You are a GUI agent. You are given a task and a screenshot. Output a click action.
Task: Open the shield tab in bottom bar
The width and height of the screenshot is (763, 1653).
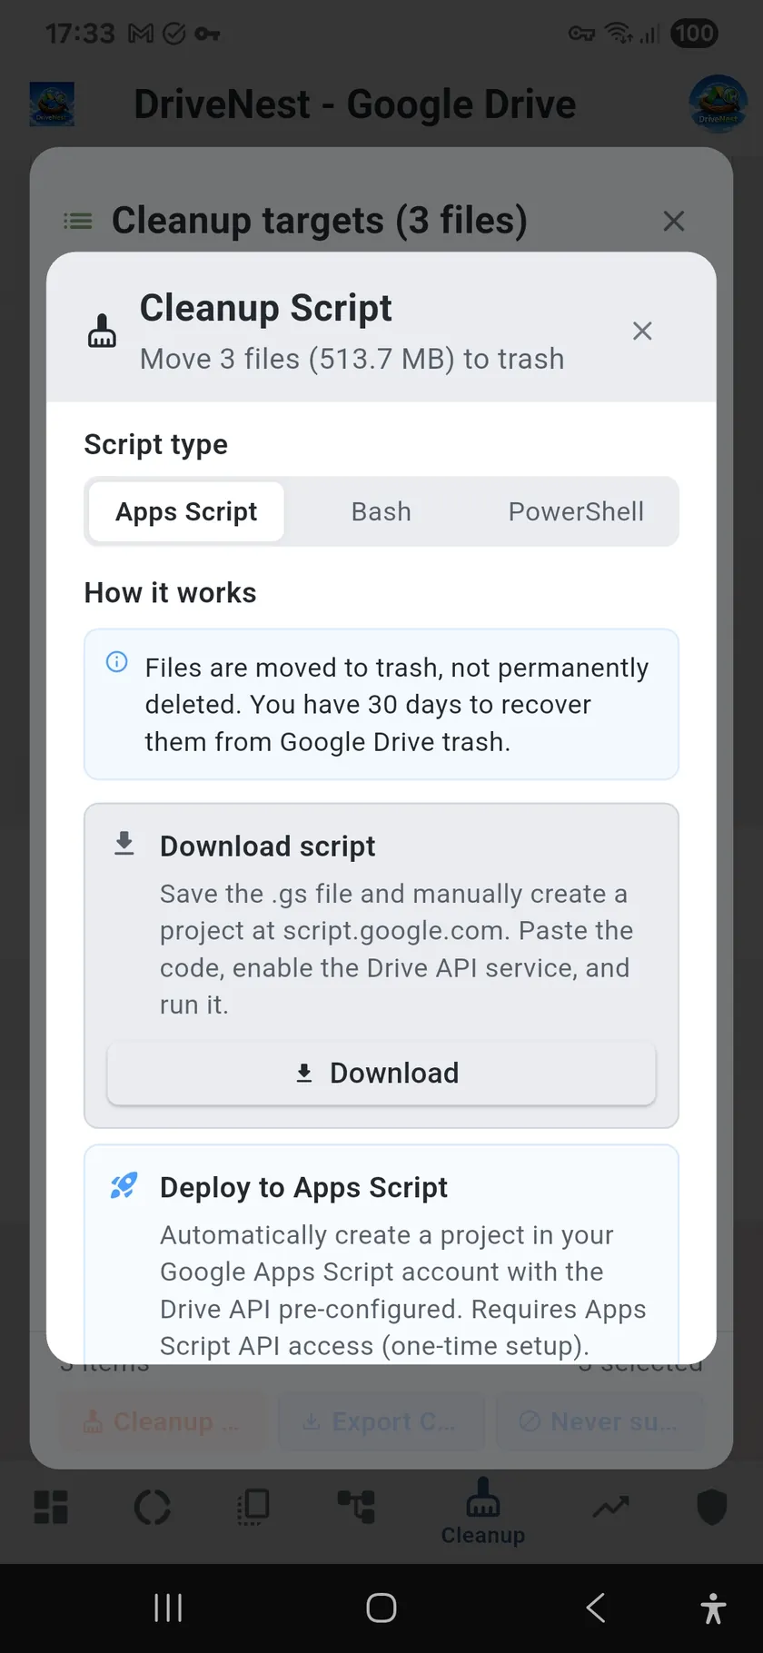click(712, 1508)
